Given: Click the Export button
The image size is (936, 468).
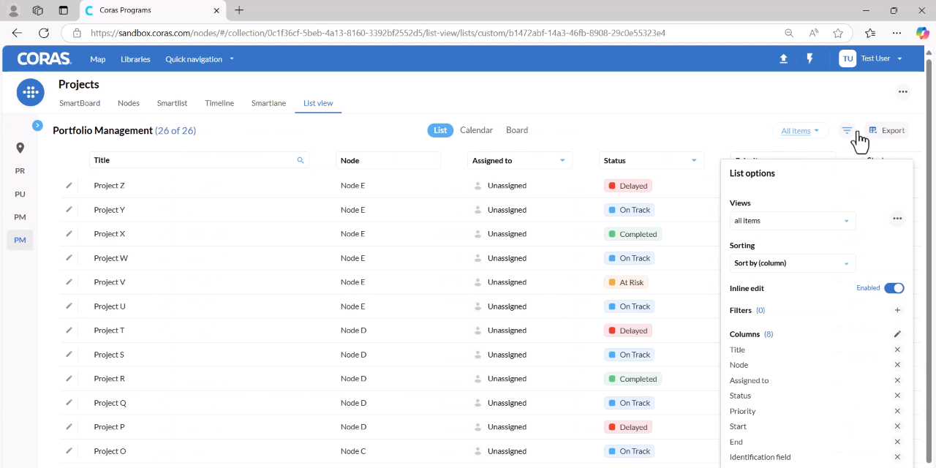Looking at the screenshot, I should (887, 130).
